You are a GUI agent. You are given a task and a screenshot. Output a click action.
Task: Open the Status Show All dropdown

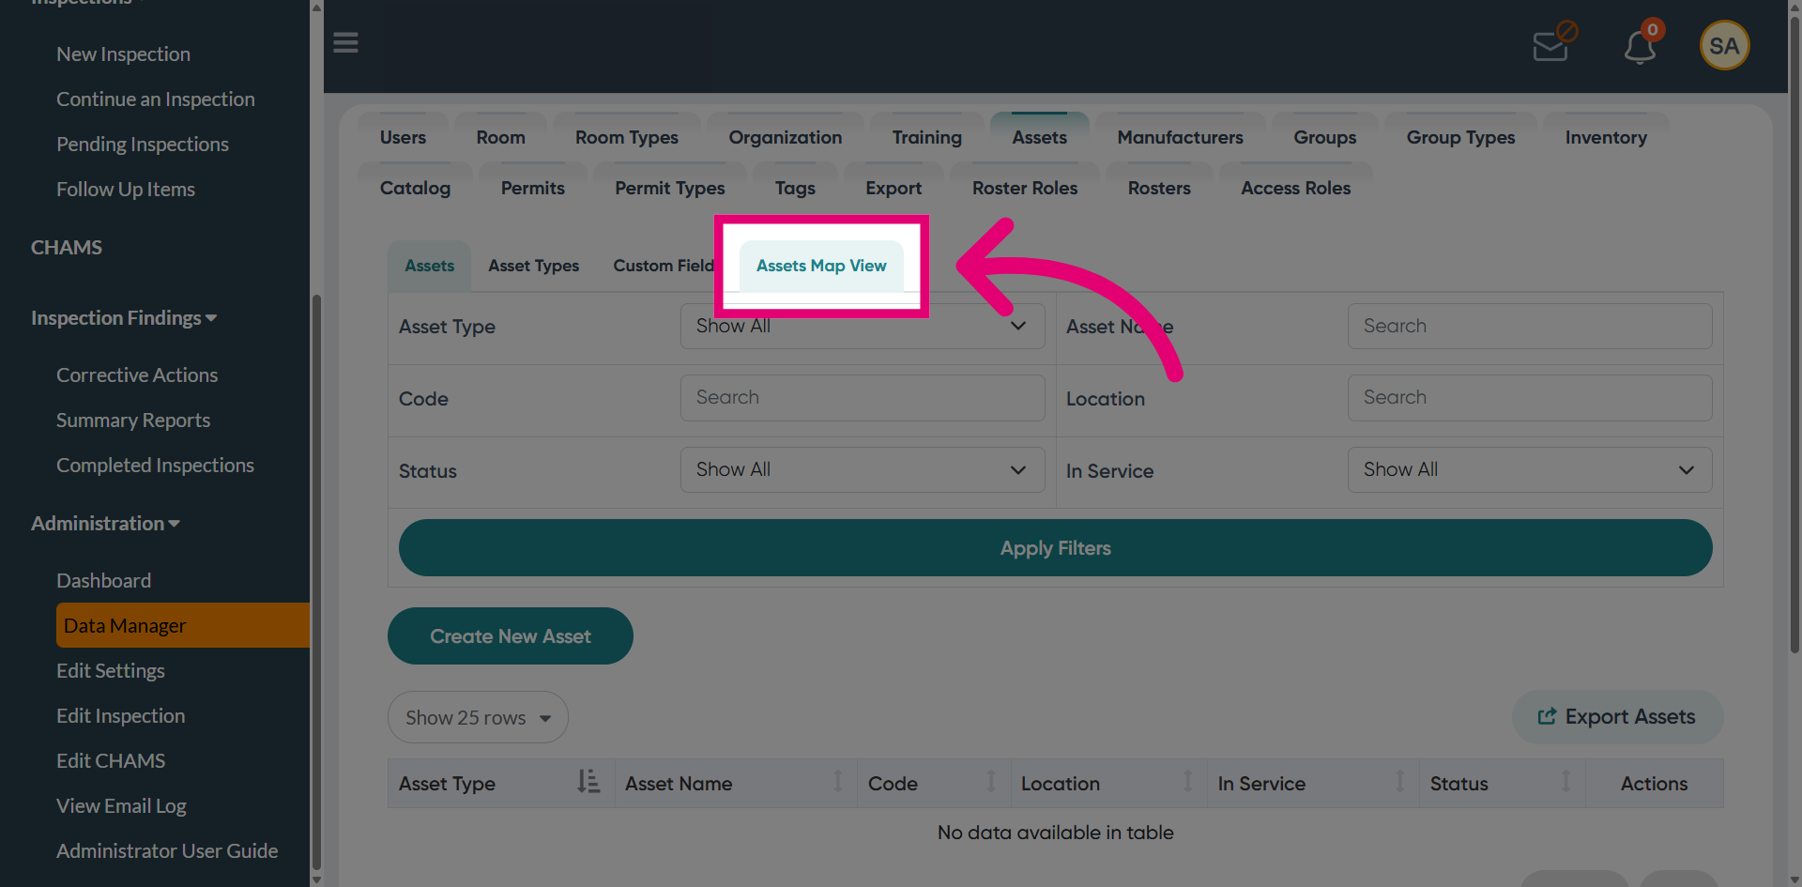(862, 469)
